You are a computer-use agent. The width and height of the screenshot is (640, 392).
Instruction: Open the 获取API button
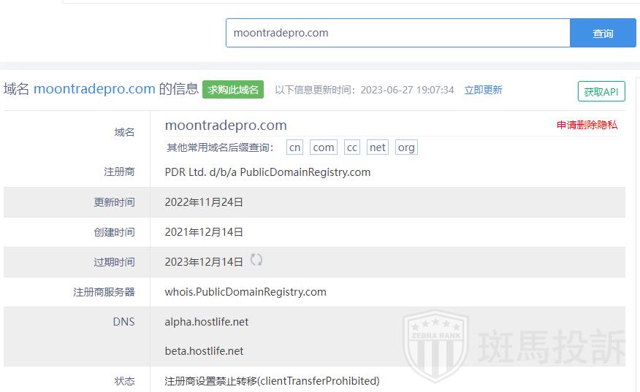click(x=601, y=91)
